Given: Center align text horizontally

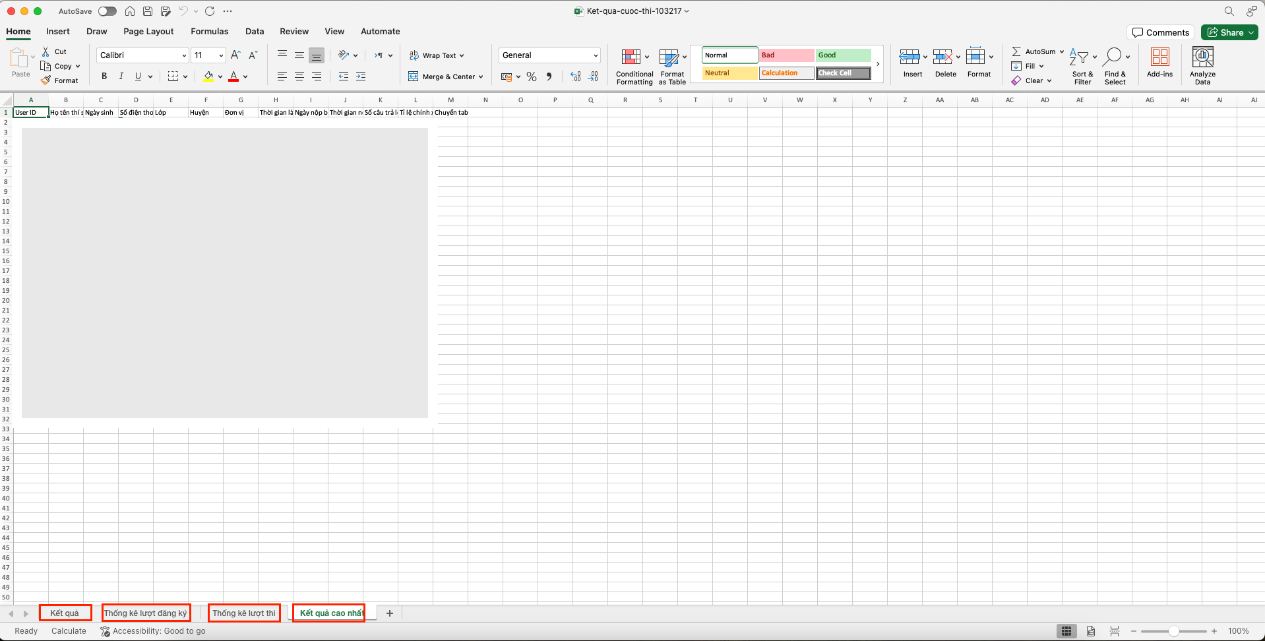Looking at the screenshot, I should click(299, 76).
